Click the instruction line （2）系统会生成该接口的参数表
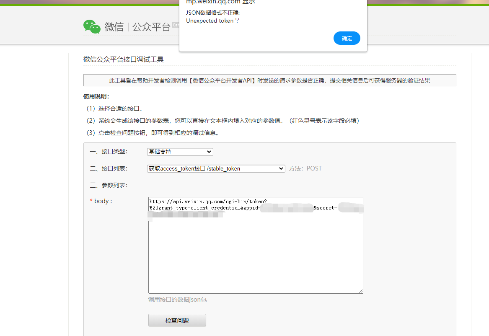Viewport: 489px width, 336px height. click(223, 121)
